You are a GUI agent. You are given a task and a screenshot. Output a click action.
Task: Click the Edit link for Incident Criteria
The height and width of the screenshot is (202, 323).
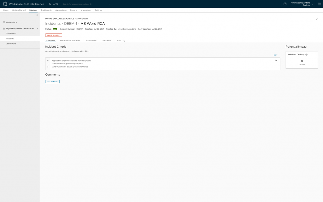tap(275, 55)
